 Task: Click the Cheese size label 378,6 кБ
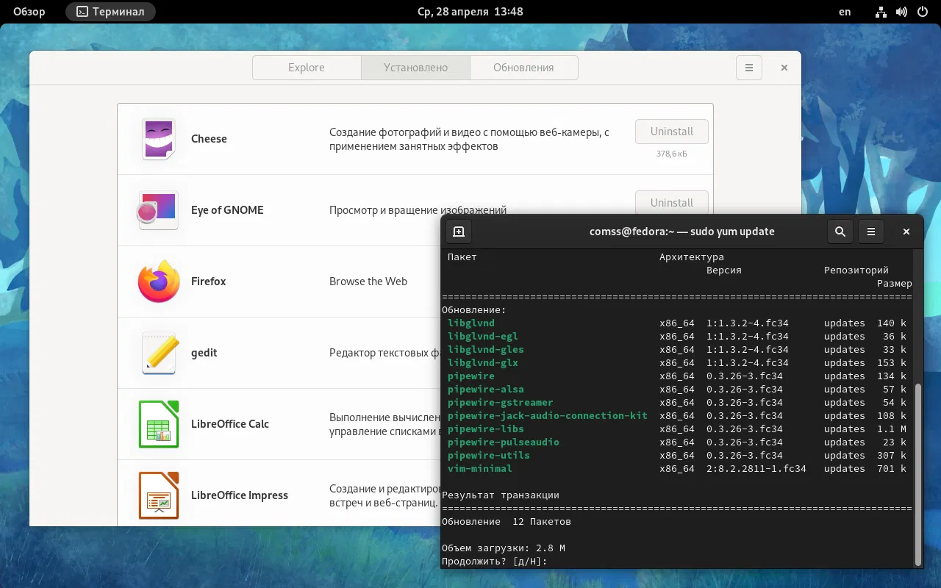point(672,154)
